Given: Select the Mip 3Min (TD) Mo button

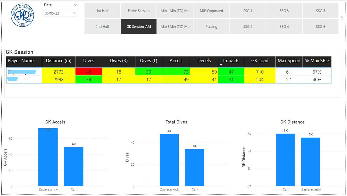Looking at the screenshot, I should [x=175, y=27].
